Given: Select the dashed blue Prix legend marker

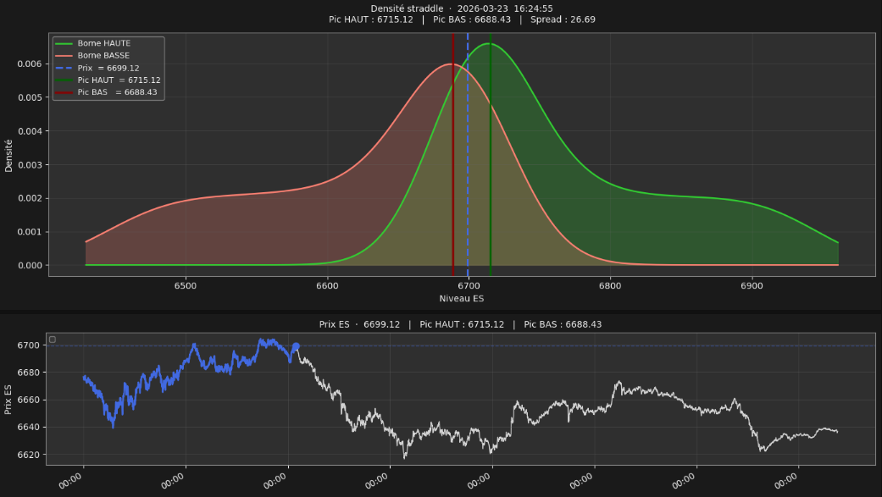Looking at the screenshot, I should tap(64, 68).
